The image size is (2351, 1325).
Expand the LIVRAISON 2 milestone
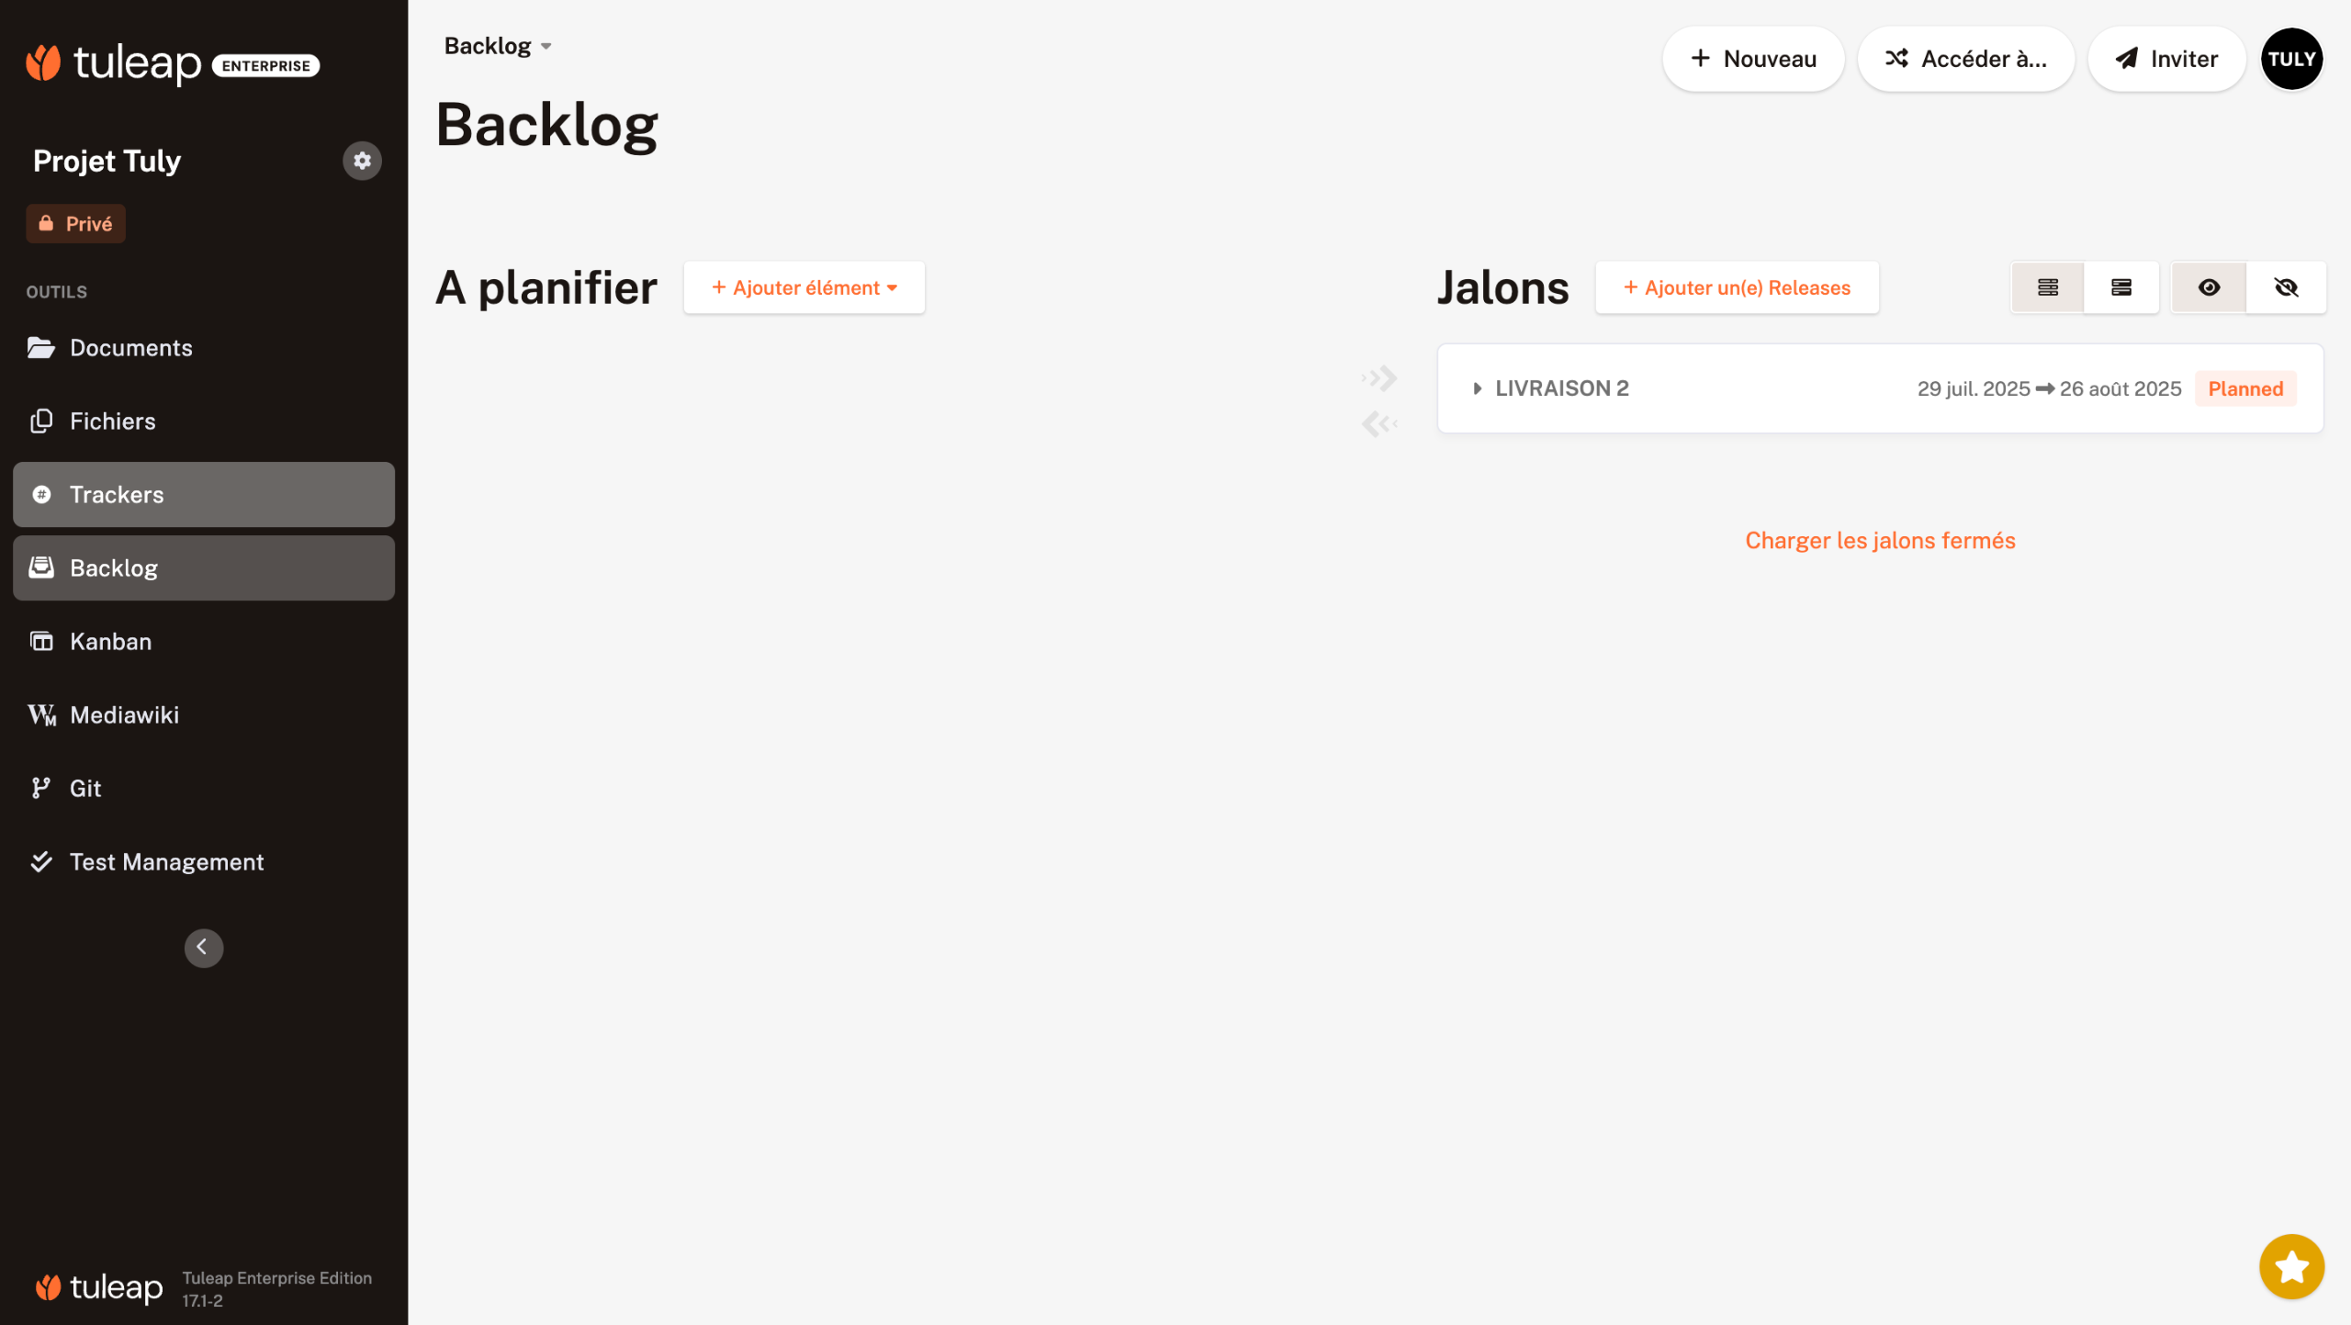pos(1477,388)
